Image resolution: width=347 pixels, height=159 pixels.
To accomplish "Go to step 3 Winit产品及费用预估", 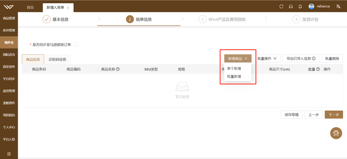I will (x=222, y=19).
